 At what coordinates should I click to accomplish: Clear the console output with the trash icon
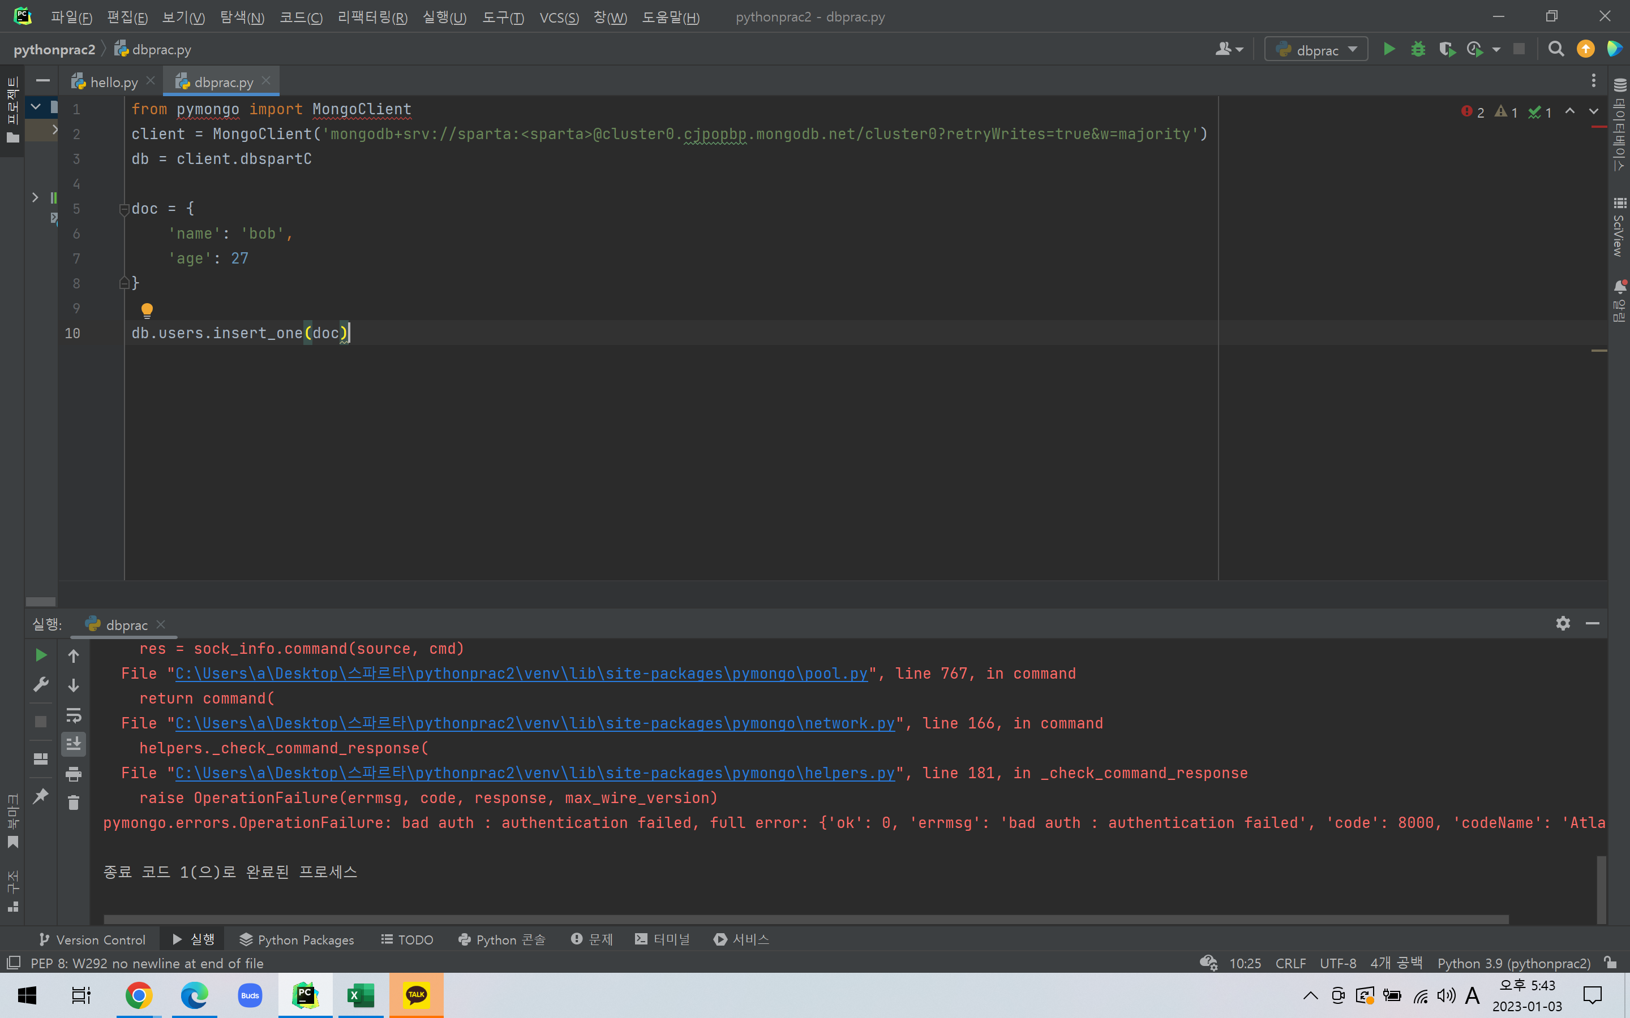pos(74,803)
